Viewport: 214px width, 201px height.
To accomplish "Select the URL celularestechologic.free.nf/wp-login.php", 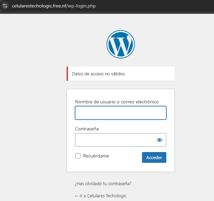I will pos(54,6).
